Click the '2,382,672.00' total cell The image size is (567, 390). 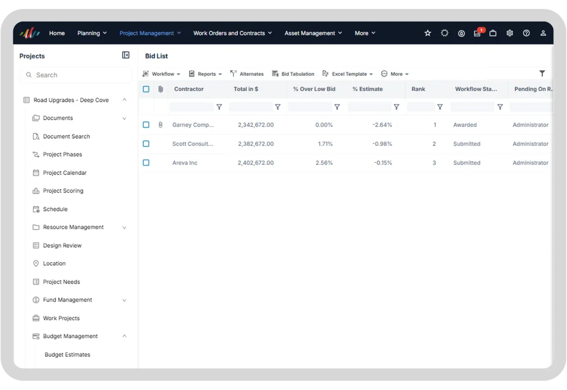[x=256, y=144]
